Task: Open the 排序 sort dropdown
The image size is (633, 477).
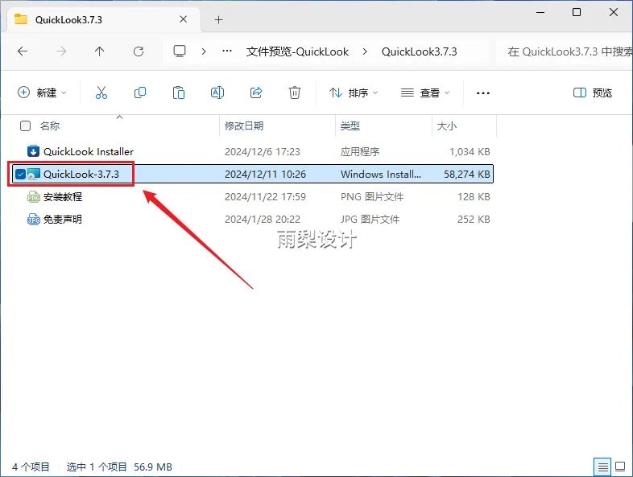Action: coord(354,93)
